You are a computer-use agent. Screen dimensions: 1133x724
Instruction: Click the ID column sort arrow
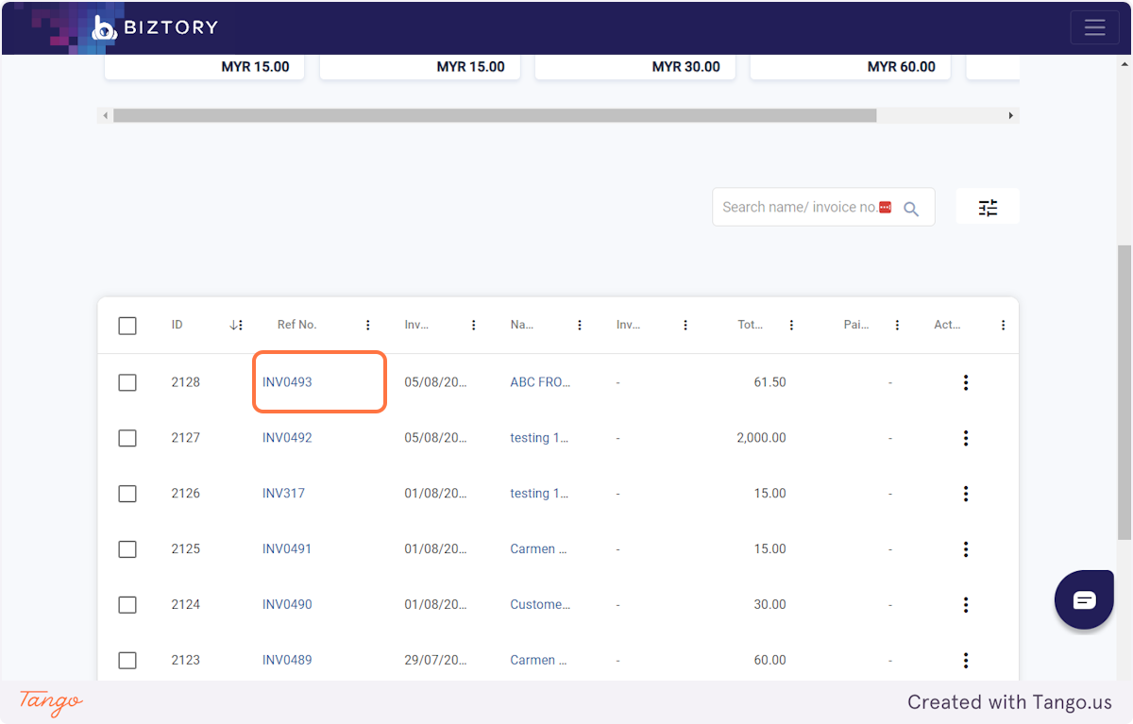(233, 325)
